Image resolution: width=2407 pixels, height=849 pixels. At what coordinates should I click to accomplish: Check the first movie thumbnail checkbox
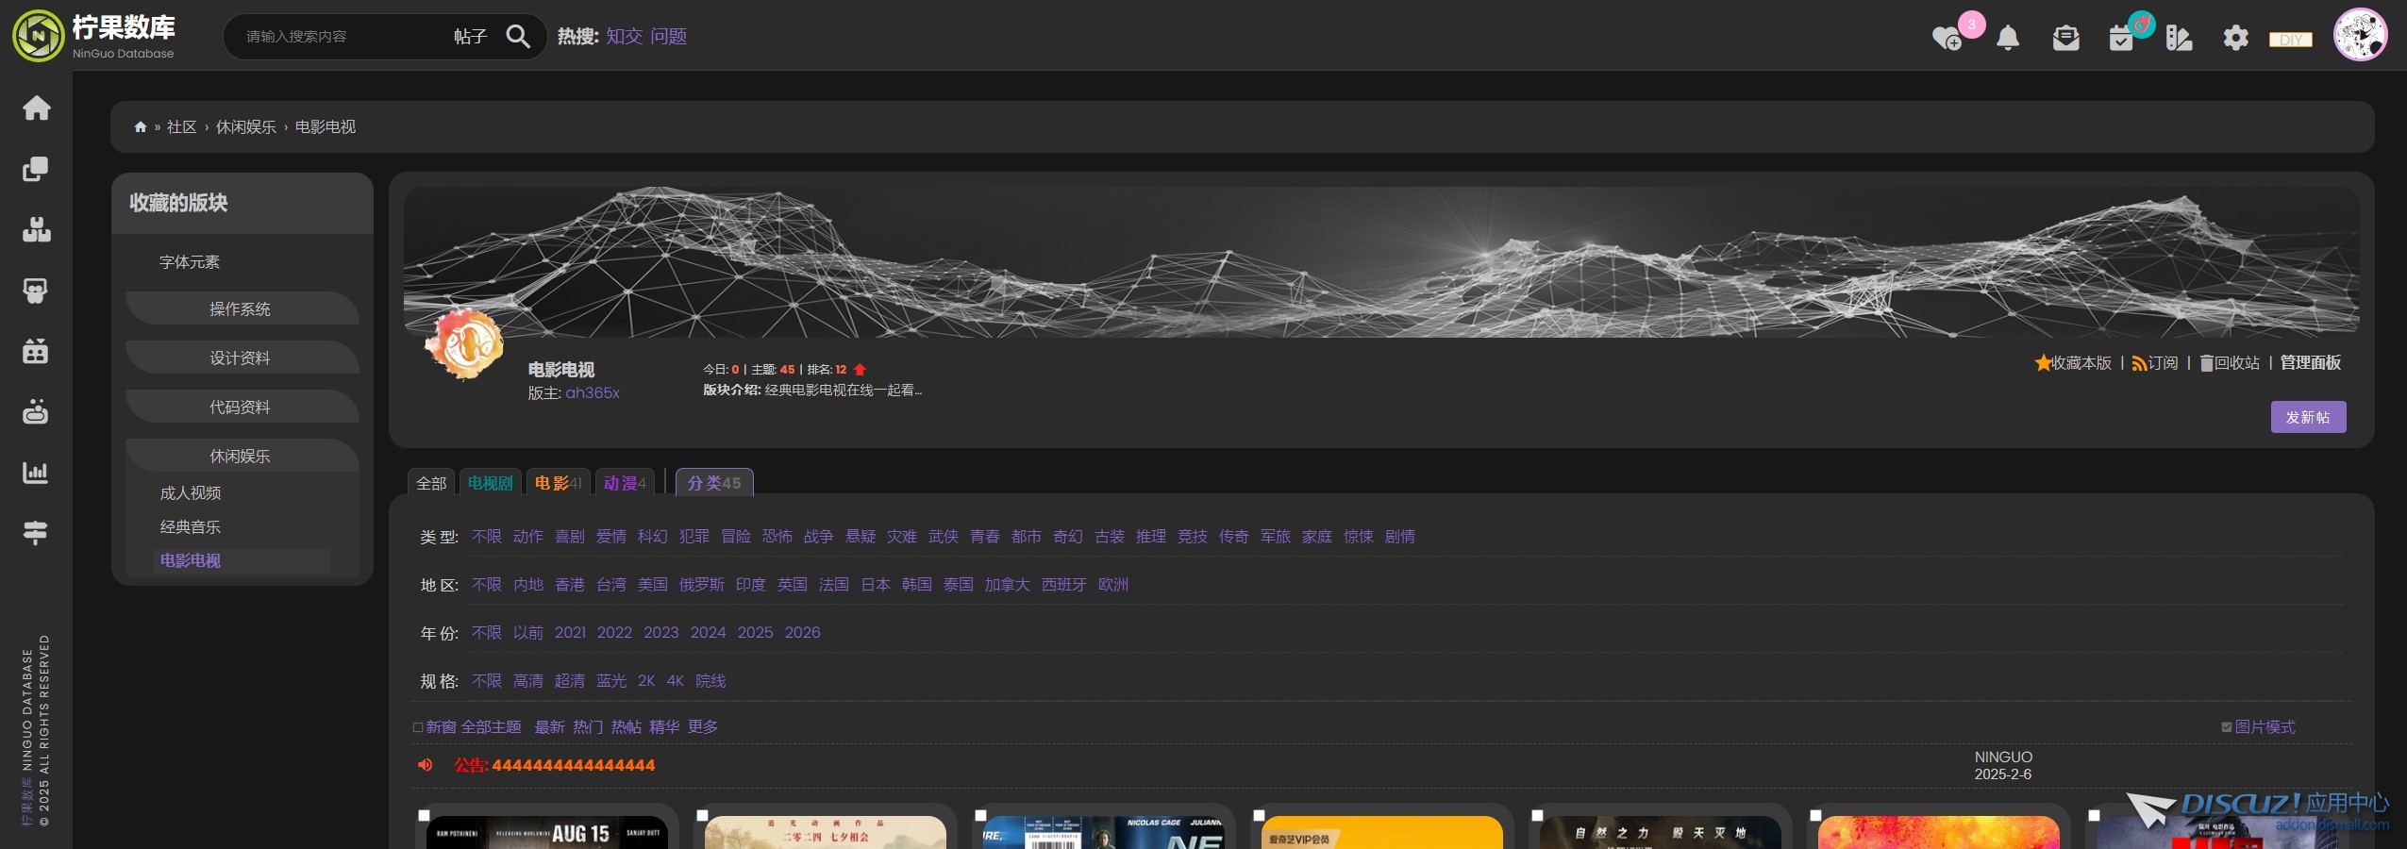(x=425, y=816)
